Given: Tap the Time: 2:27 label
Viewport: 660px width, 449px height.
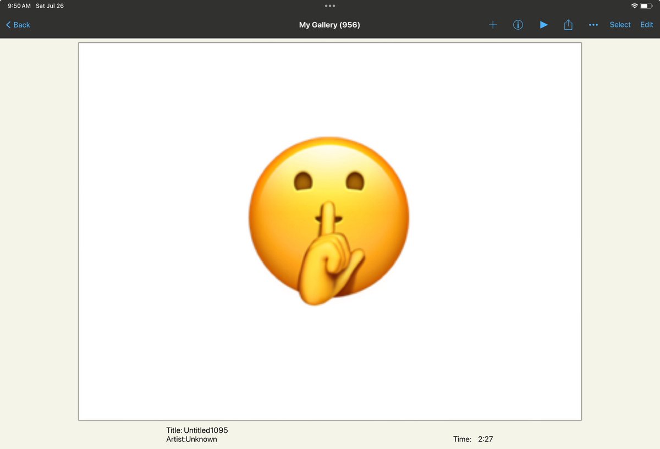Looking at the screenshot, I should coord(473,440).
